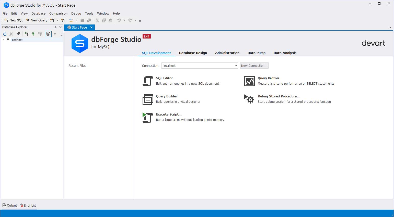Select the Connect icon in Database Explorer toolbar
The image size is (394, 217).
[x=33, y=34]
